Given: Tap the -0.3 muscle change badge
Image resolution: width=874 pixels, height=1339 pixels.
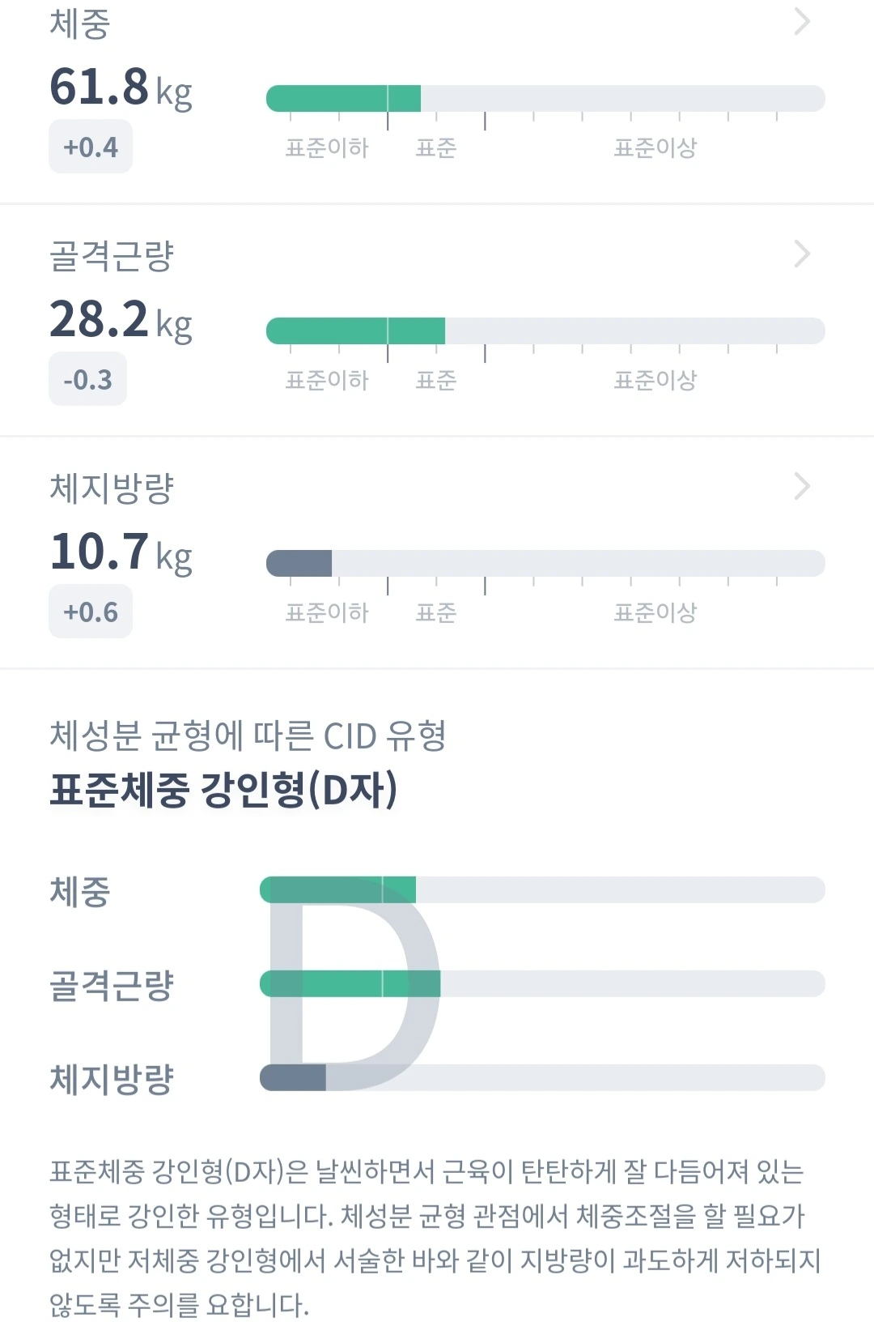Looking at the screenshot, I should 88,379.
